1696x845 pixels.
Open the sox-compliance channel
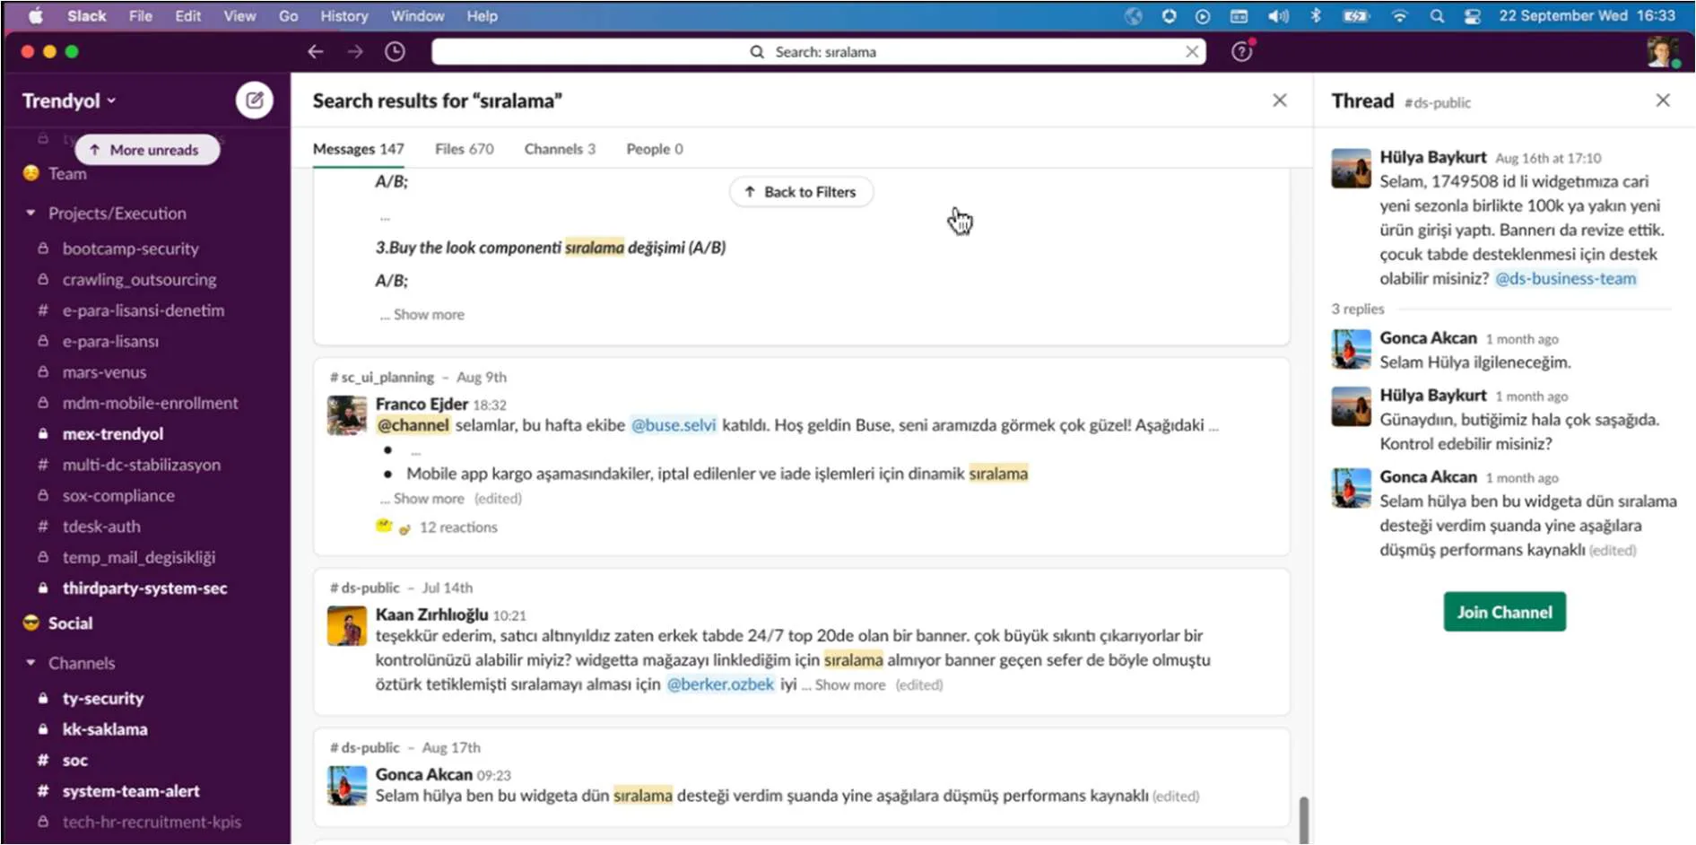point(118,495)
